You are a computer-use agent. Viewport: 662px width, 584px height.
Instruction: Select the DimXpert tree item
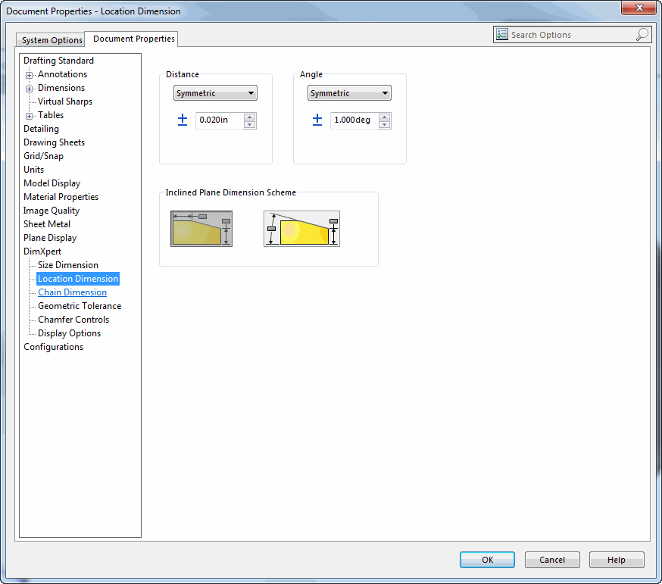pyautogui.click(x=42, y=251)
